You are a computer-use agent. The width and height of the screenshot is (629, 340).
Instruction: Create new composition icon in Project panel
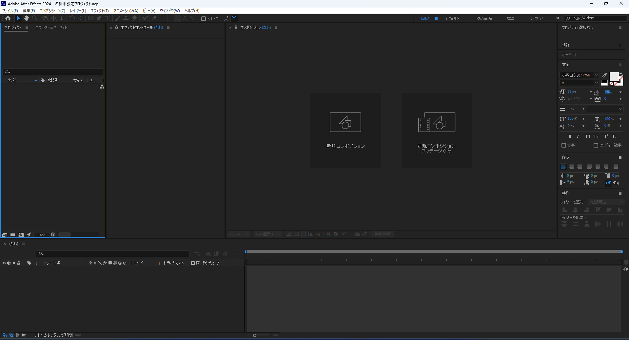21,235
